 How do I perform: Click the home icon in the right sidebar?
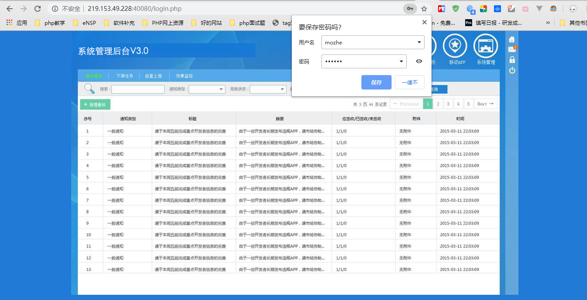point(511,39)
